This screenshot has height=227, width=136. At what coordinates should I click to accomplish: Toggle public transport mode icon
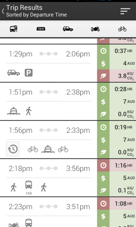tap(14, 29)
